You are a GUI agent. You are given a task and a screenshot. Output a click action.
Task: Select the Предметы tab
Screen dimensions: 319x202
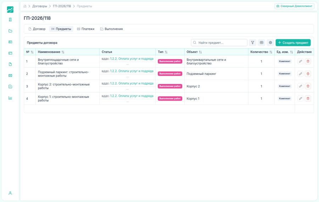click(61, 29)
